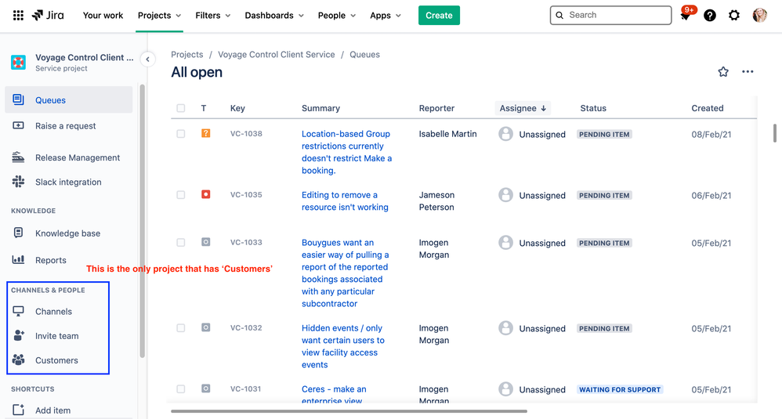The width and height of the screenshot is (782, 419).
Task: Open Release Management in sidebar
Action: (x=78, y=157)
